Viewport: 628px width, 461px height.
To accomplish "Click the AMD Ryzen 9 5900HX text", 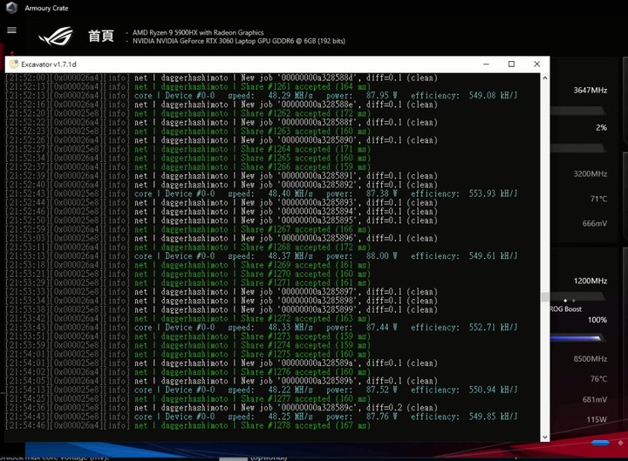I will click(x=198, y=32).
